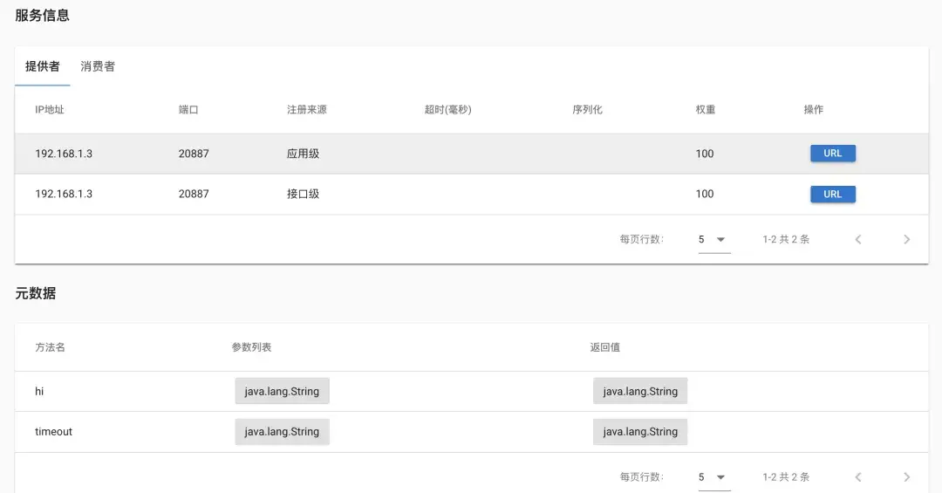Click weight 100 in 应用级 row

(705, 154)
